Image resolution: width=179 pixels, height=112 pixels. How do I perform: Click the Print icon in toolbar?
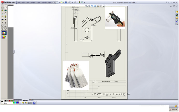point(70,2)
